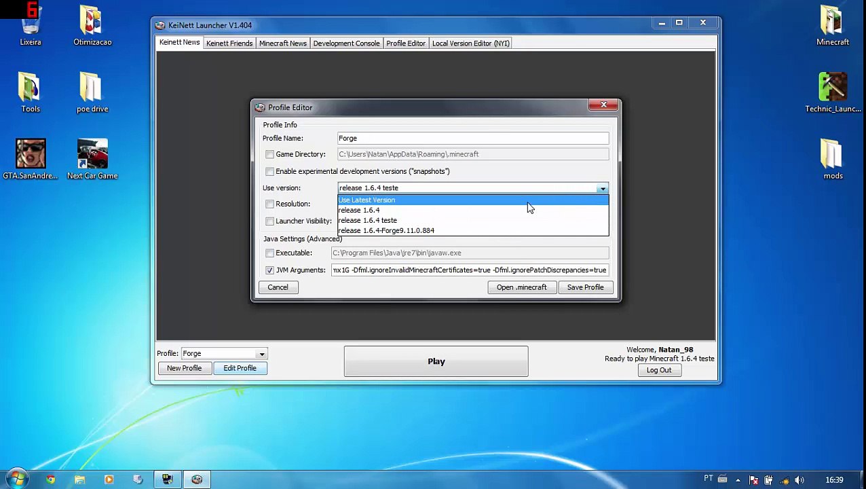Click the on-screen keyboard tray icon
Viewport: 866px width, 489px height.
(x=723, y=479)
